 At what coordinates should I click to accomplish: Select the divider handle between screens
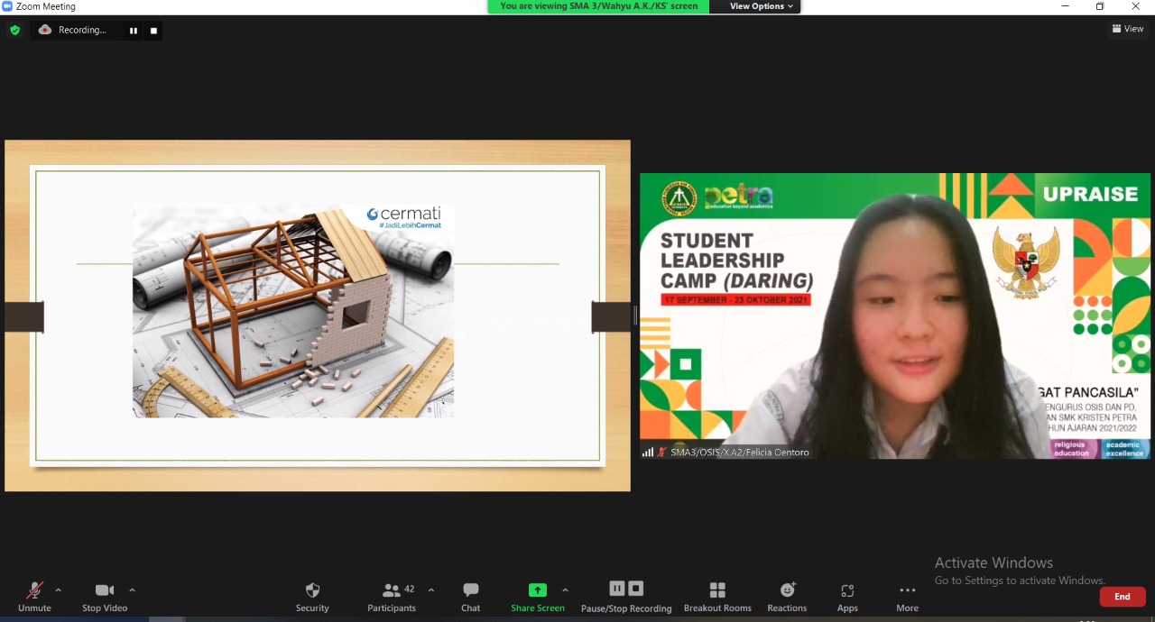[635, 316]
